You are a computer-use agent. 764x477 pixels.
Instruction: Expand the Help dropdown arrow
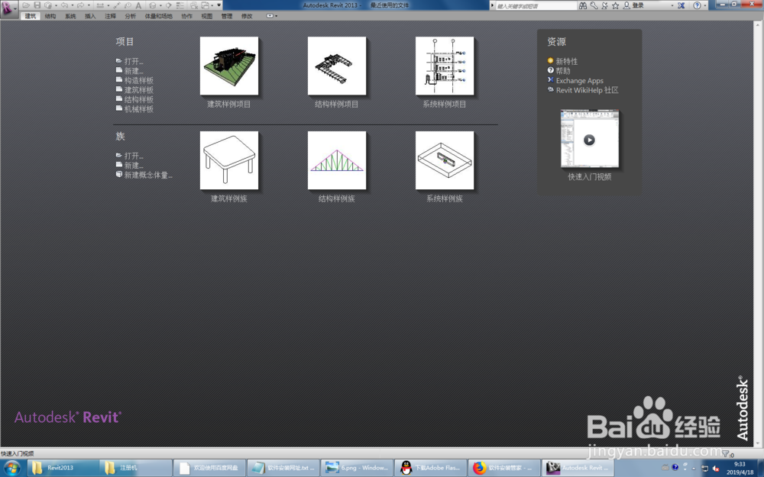tap(705, 5)
